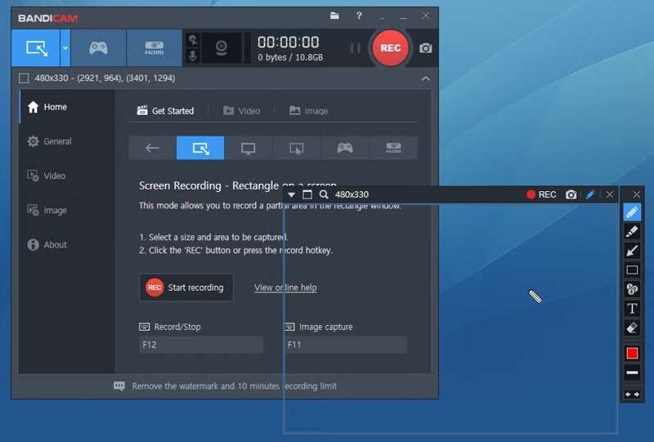Open the capture rectangle menu triangle
654x442 pixels.
[292, 194]
